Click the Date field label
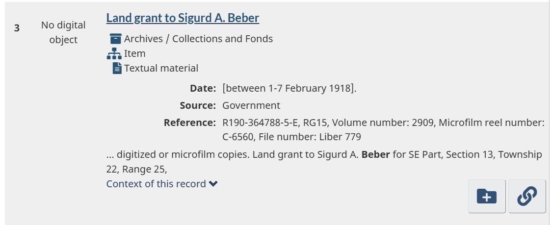This screenshot has width=552, height=225. pyautogui.click(x=203, y=89)
